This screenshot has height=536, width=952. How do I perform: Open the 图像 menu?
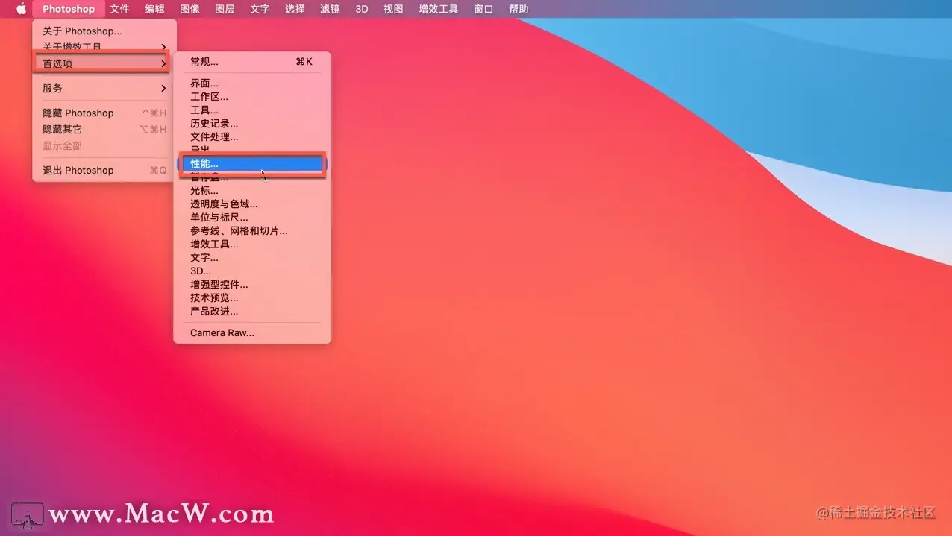point(190,9)
